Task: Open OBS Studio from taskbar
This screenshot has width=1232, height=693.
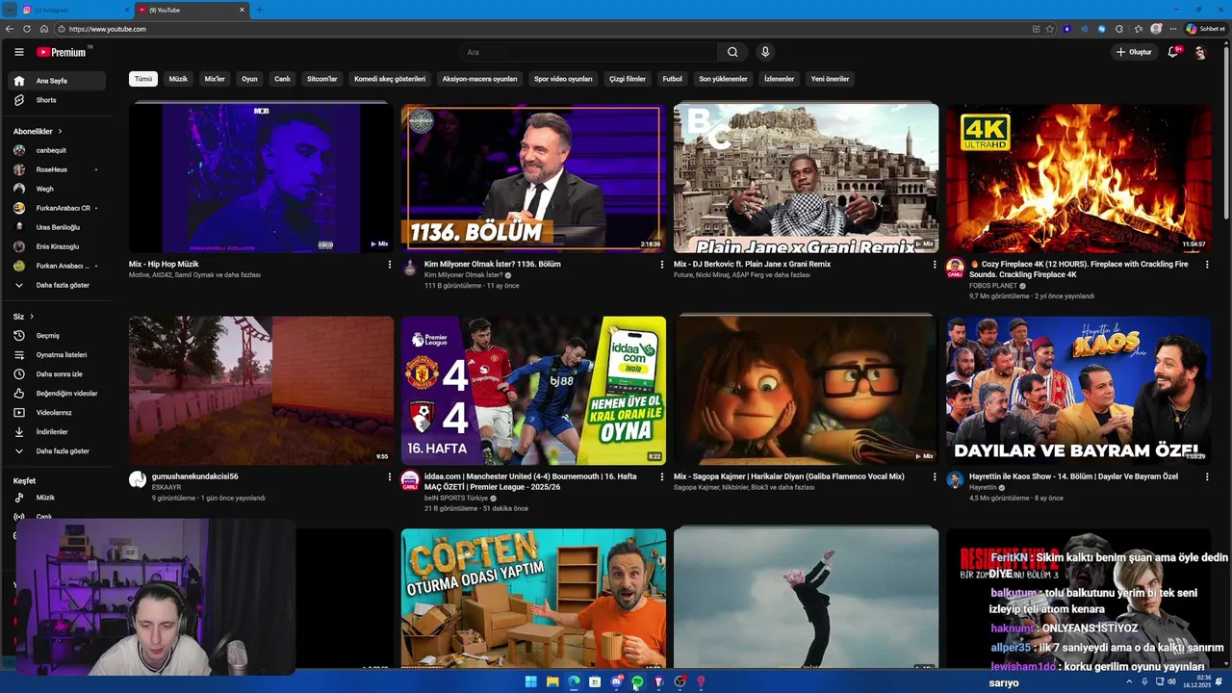Action: click(680, 682)
